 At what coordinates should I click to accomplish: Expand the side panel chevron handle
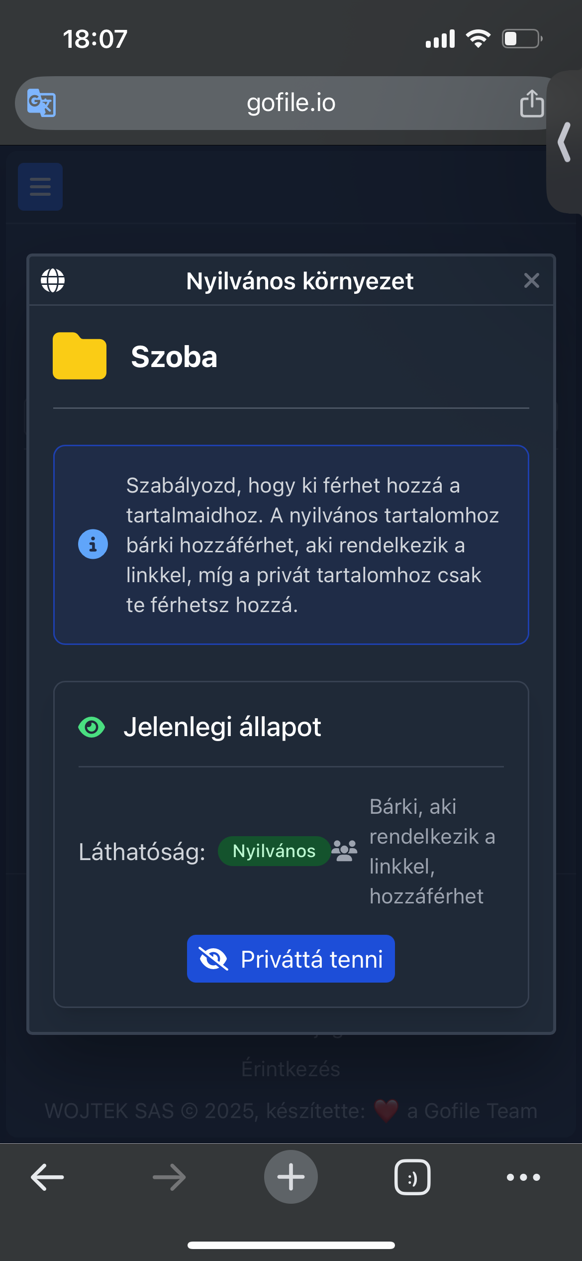(x=565, y=142)
